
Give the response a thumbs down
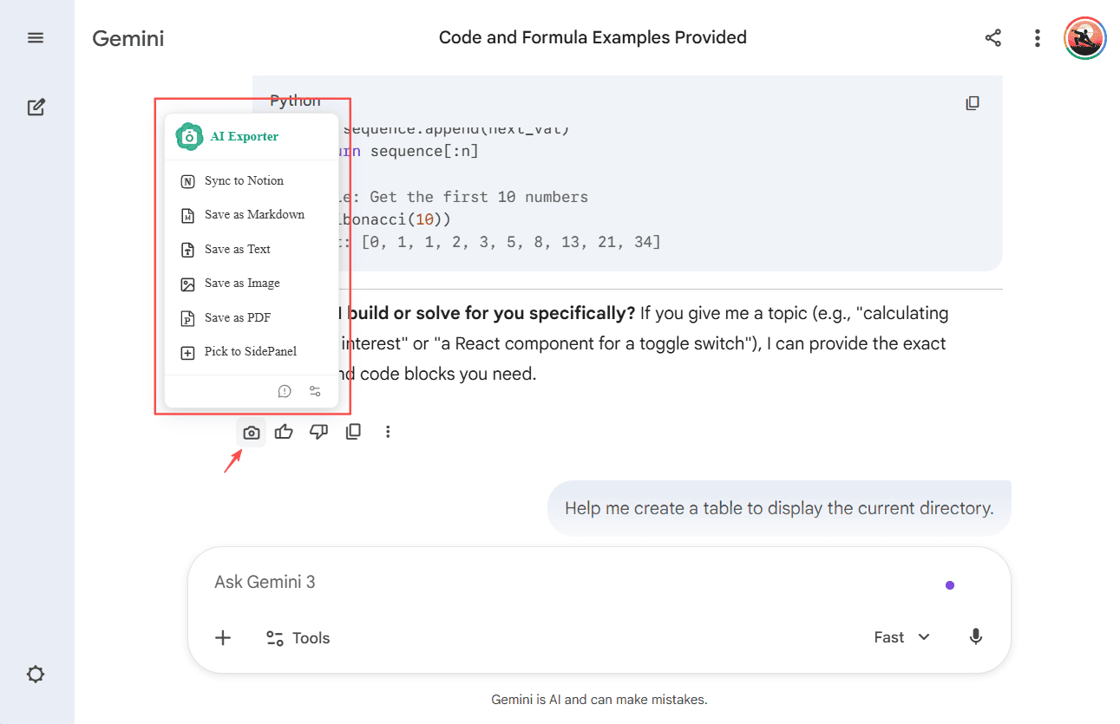click(318, 431)
